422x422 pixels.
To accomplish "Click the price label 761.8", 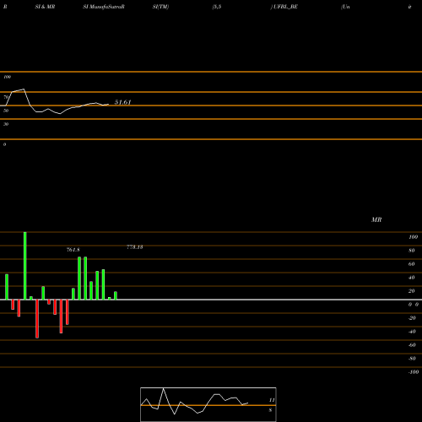I will (x=73, y=250).
